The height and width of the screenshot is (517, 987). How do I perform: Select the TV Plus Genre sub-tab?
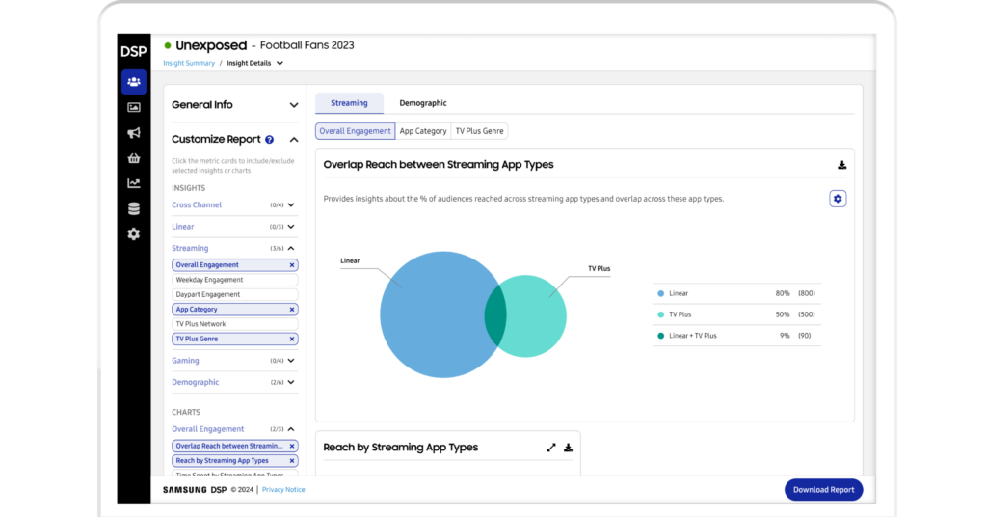click(x=479, y=131)
